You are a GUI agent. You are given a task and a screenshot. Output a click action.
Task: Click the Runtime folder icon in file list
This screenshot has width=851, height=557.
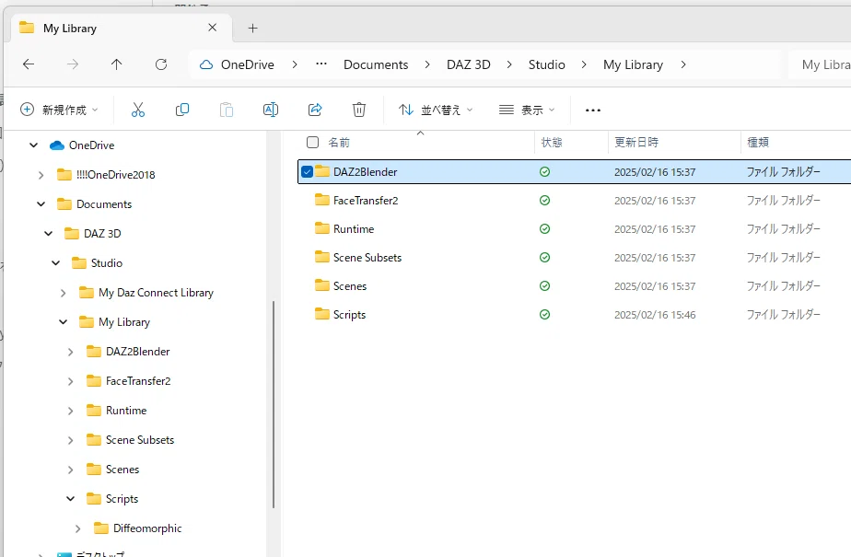[322, 228]
